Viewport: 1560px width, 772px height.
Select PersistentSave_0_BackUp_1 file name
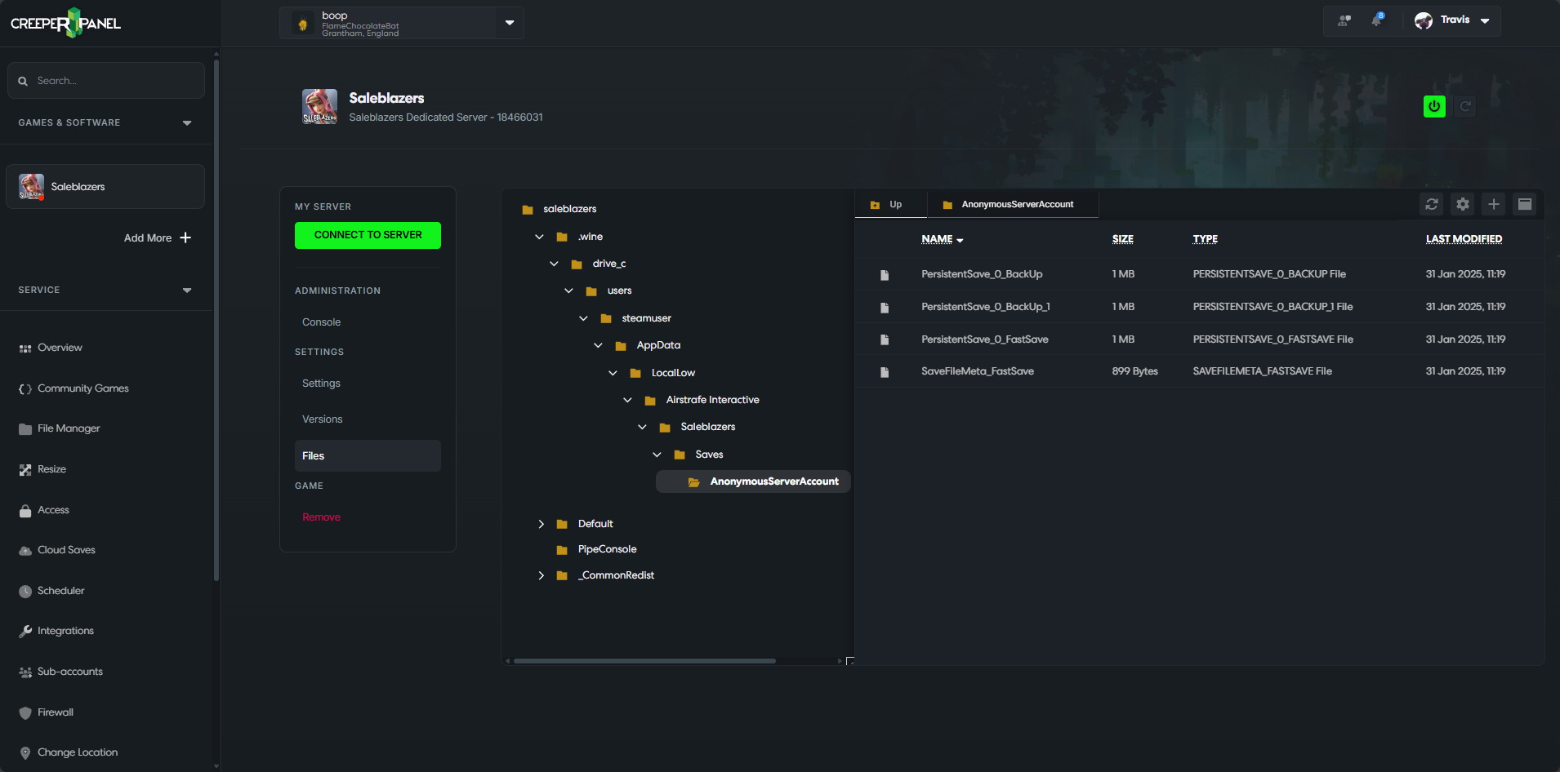985,307
